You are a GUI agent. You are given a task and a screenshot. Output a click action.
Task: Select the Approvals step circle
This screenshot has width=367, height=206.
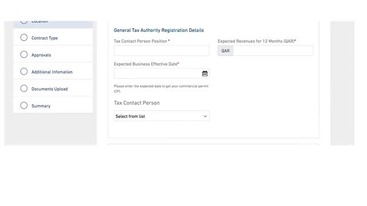coord(24,55)
